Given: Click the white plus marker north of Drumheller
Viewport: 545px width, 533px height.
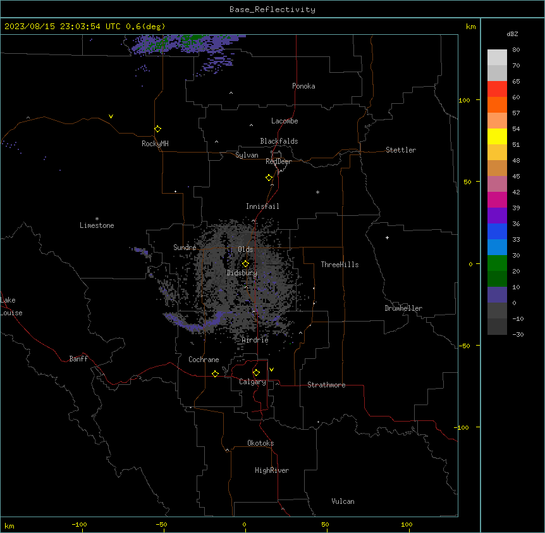Looking at the screenshot, I should (387, 237).
